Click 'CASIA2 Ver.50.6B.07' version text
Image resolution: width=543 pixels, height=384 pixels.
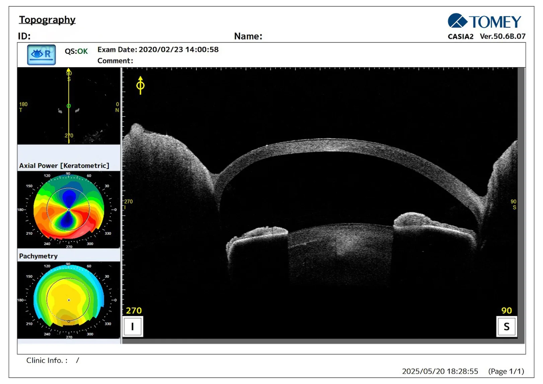coord(487,36)
